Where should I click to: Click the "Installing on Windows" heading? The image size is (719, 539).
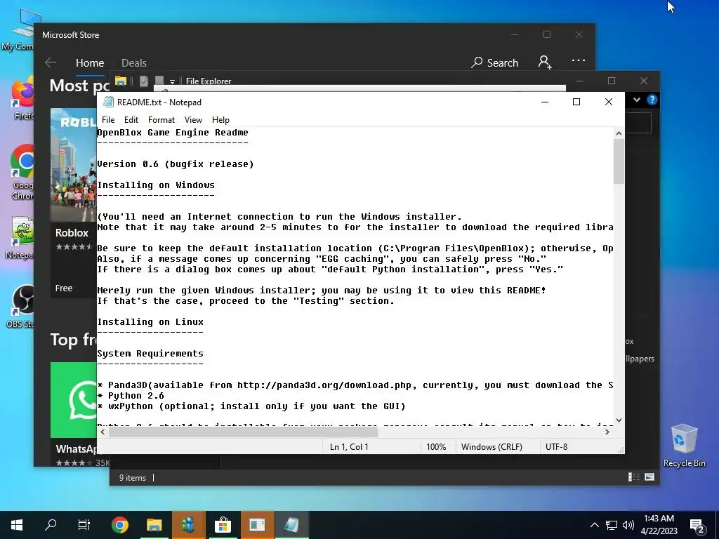[156, 185]
